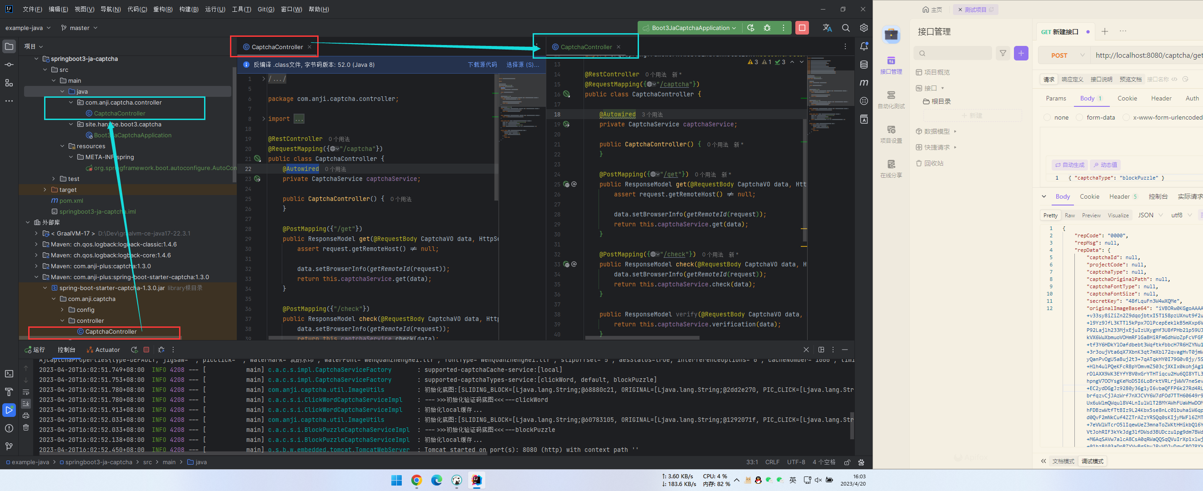Select x-www-form-urlencoded body radio
The width and height of the screenshot is (1203, 491).
point(1125,117)
